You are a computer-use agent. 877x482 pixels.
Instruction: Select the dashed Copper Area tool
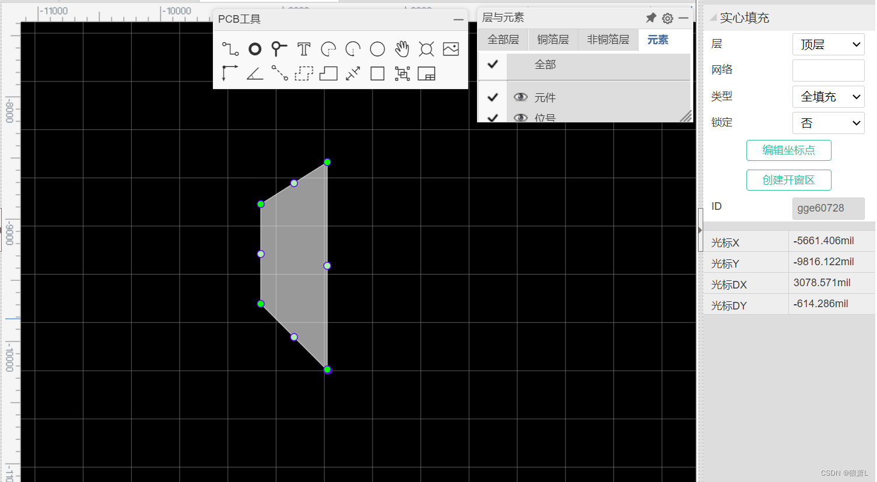[x=304, y=73]
